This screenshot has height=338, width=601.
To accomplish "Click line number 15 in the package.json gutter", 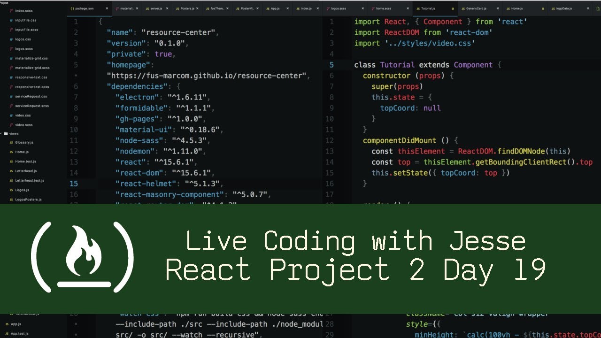I will [x=74, y=184].
